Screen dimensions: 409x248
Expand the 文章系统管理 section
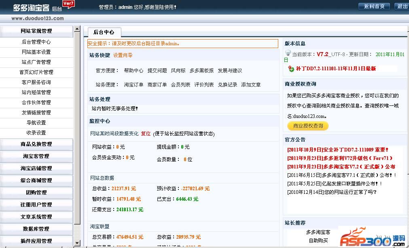coord(36,217)
